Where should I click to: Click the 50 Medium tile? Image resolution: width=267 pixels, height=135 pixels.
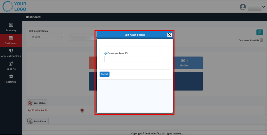[x=188, y=63]
